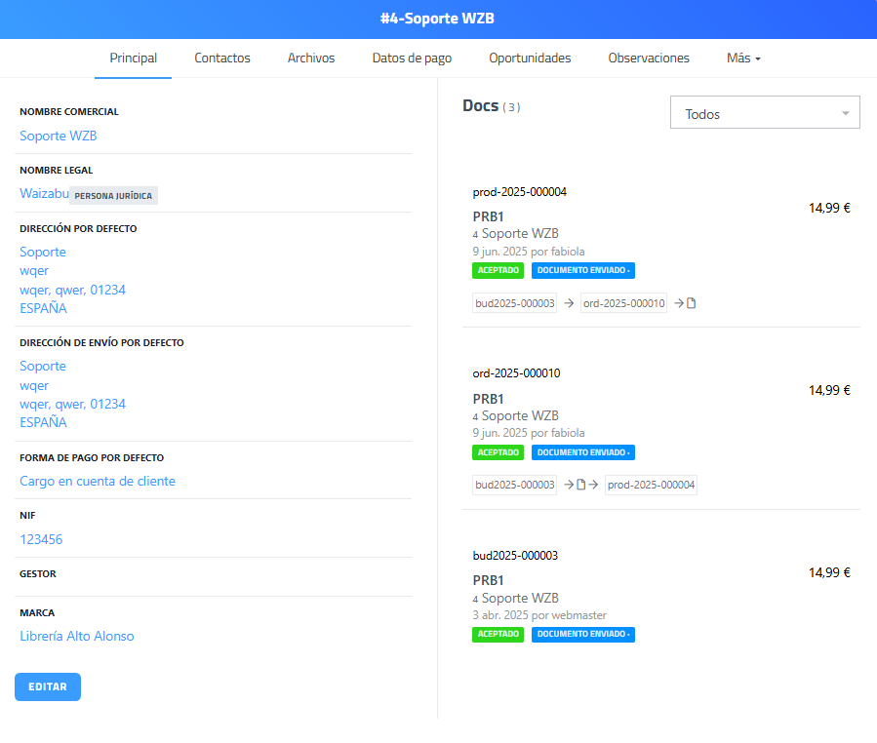Viewport: 877px width, 743px height.
Task: Click Documento Enviado badge on prod-2025-000004
Action: click(582, 270)
